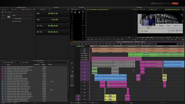The width and height of the screenshot is (185, 104).
Task: Toggle record track selector A9
Action: coord(85,69)
